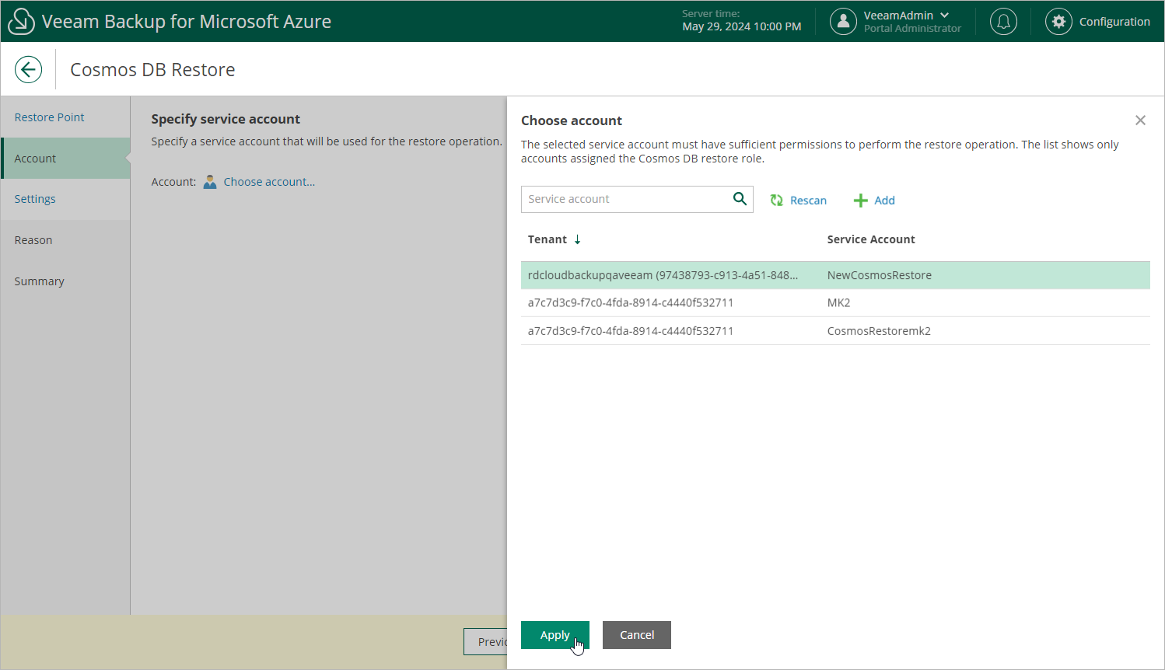Screen dimensions: 1165x670
Task: Expand the VeeamAdmin dropdown chevron
Action: [x=944, y=15]
